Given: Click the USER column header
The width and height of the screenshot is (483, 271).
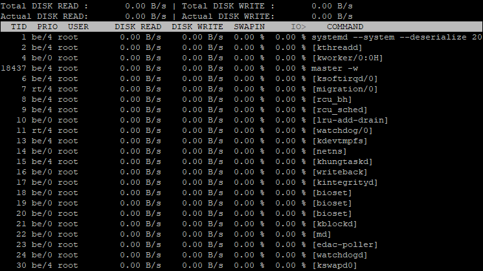Looking at the screenshot, I should point(78,27).
